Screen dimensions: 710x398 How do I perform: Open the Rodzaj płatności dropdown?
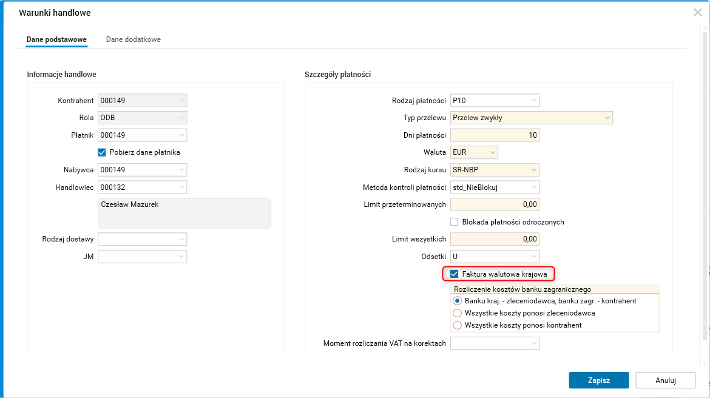[533, 100]
